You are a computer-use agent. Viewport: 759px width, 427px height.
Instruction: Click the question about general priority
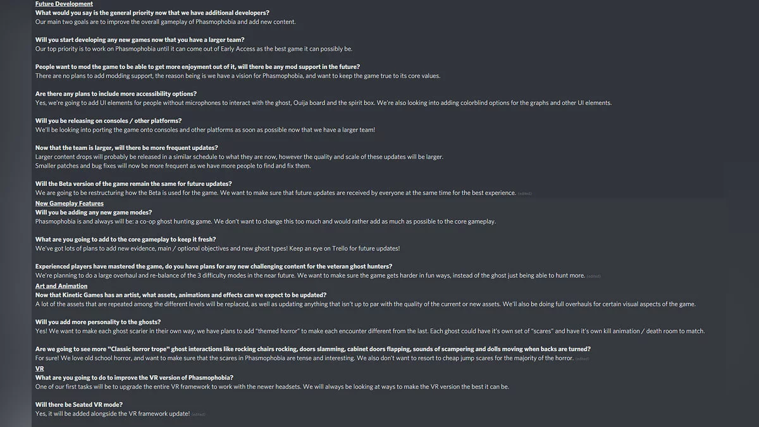152,13
